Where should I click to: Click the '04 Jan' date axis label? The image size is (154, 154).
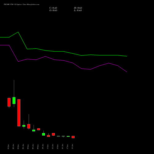coord(23,147)
